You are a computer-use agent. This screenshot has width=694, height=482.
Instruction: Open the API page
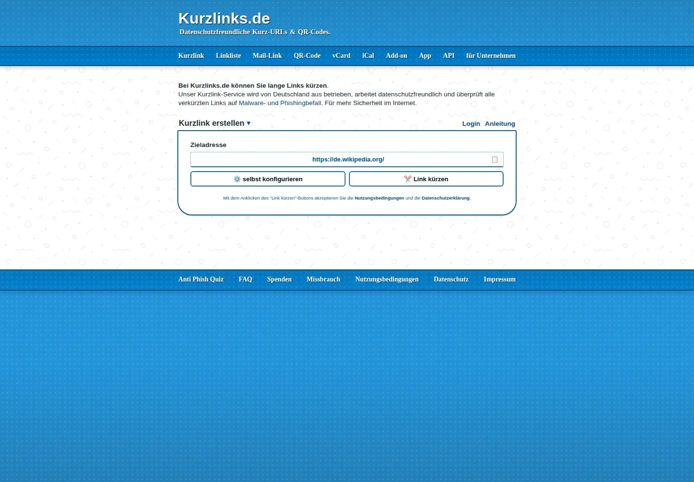449,56
